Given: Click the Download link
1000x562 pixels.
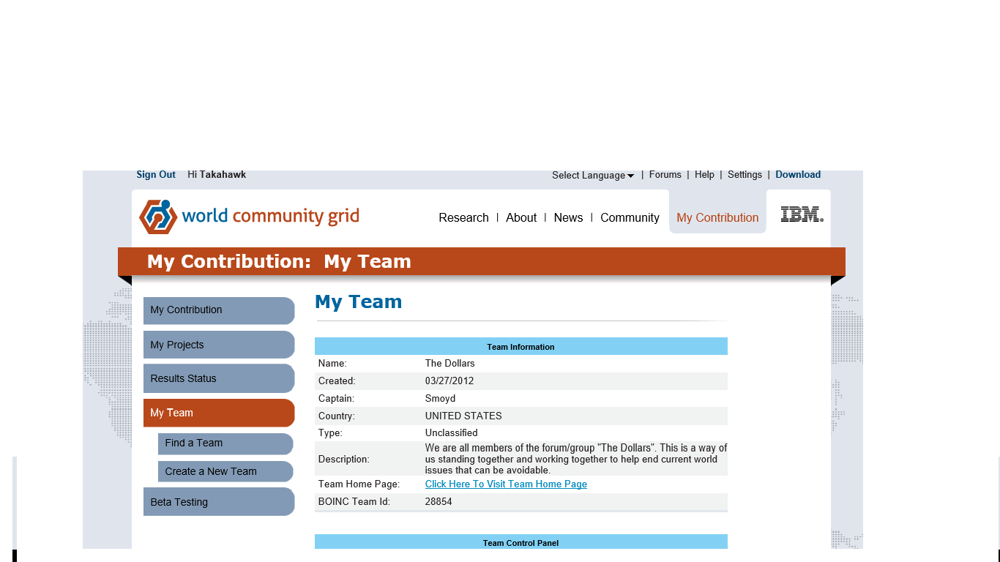Looking at the screenshot, I should tap(798, 175).
